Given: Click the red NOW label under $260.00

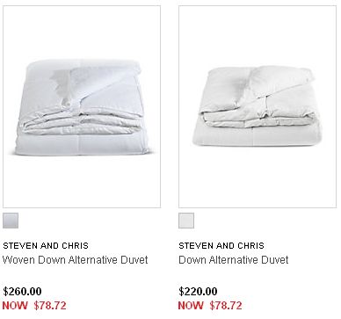Looking at the screenshot, I should coord(15,306).
